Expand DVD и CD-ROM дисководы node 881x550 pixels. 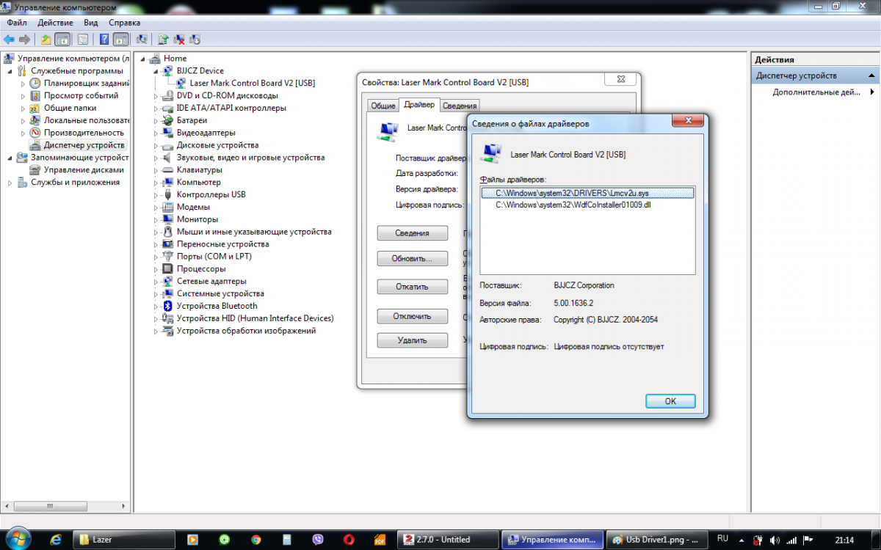(156, 96)
